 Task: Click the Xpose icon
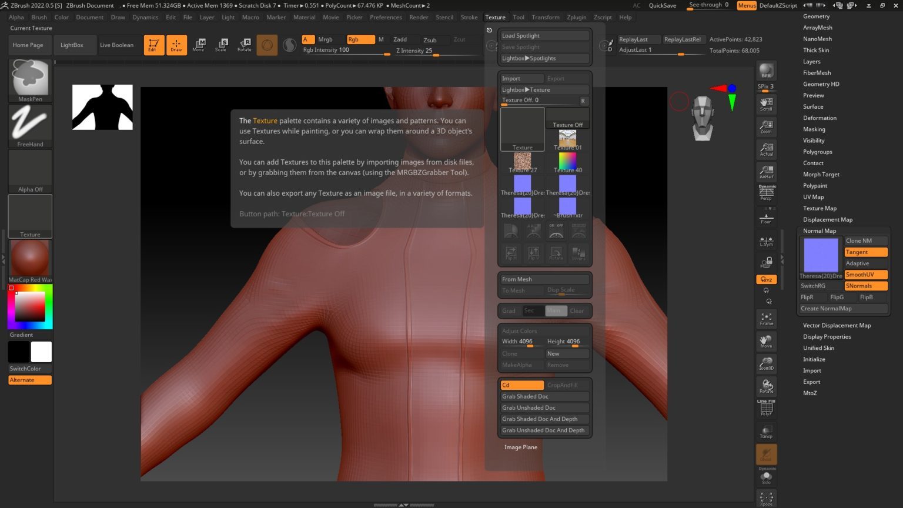coord(766,499)
